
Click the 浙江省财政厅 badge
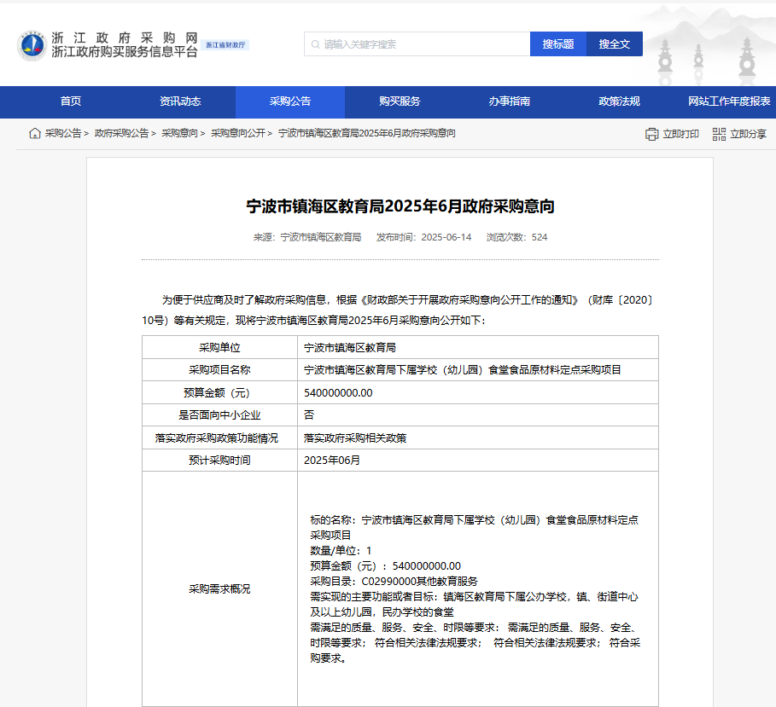(x=225, y=45)
